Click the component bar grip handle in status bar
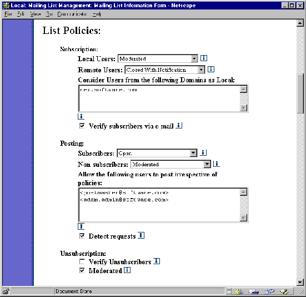Viewport: 306px width, 297px height. (x=229, y=292)
